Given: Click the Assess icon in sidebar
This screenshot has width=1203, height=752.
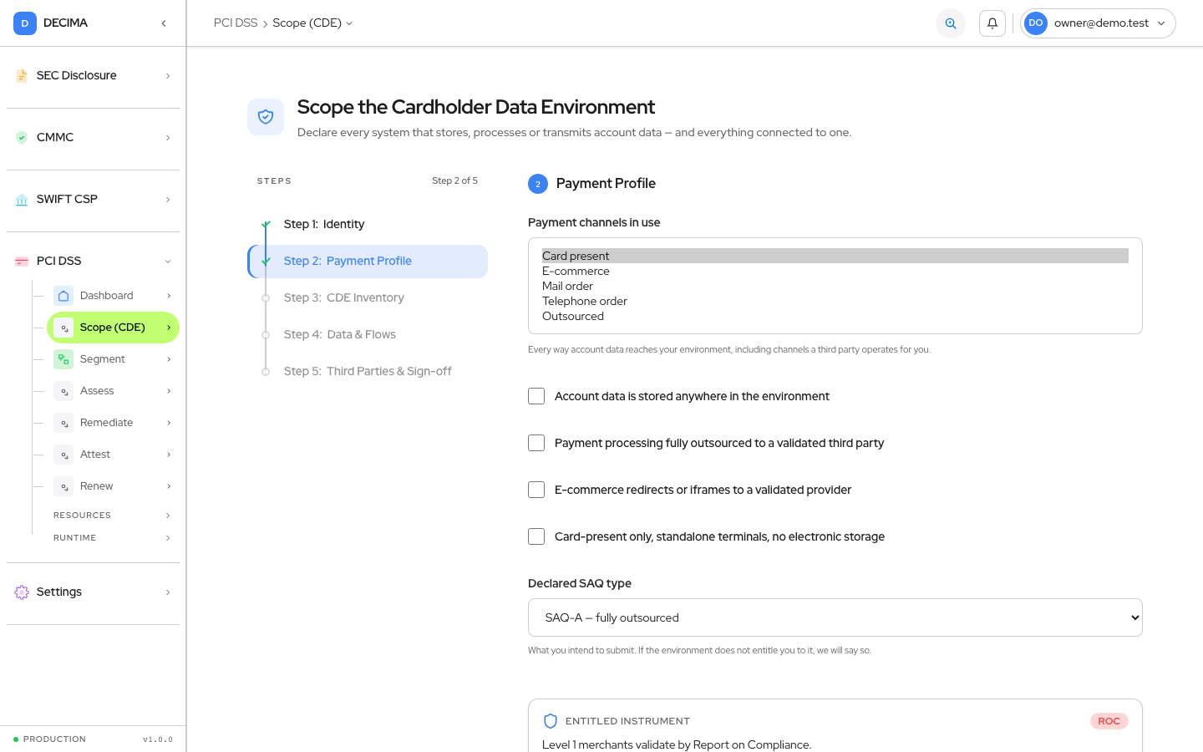Looking at the screenshot, I should tap(63, 391).
